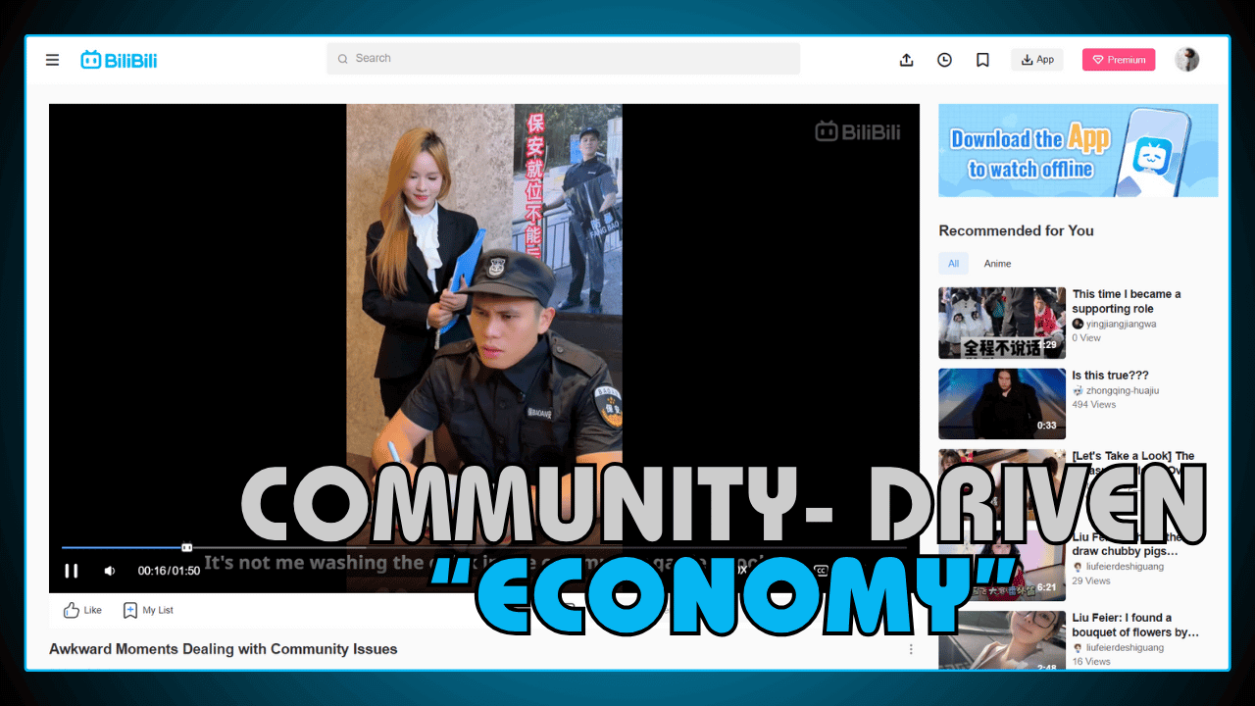Click the '494 Views' text
This screenshot has height=706, width=1255.
[x=1094, y=404]
